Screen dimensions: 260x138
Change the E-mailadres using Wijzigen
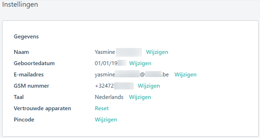point(185,75)
